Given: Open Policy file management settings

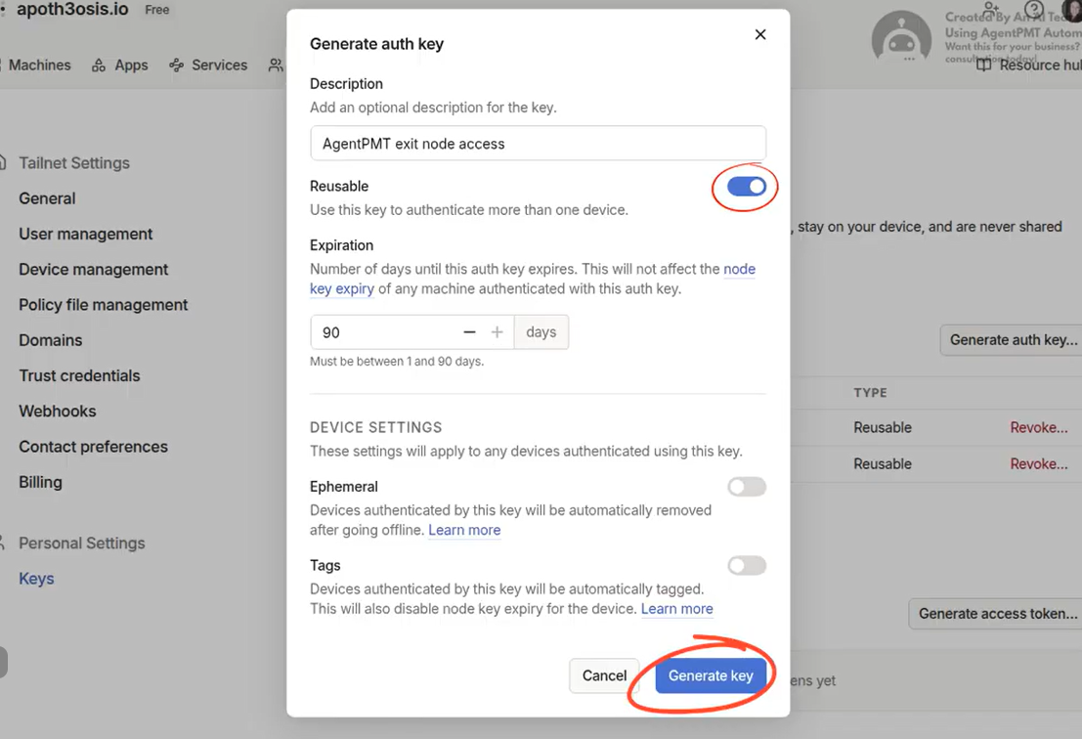Looking at the screenshot, I should click(x=103, y=305).
